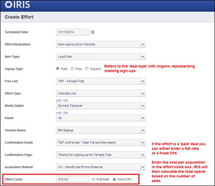Click Edit link above Media Outlet

click(66, 100)
